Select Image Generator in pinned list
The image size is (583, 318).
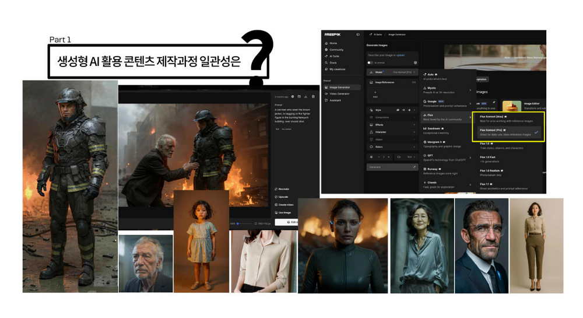(342, 88)
